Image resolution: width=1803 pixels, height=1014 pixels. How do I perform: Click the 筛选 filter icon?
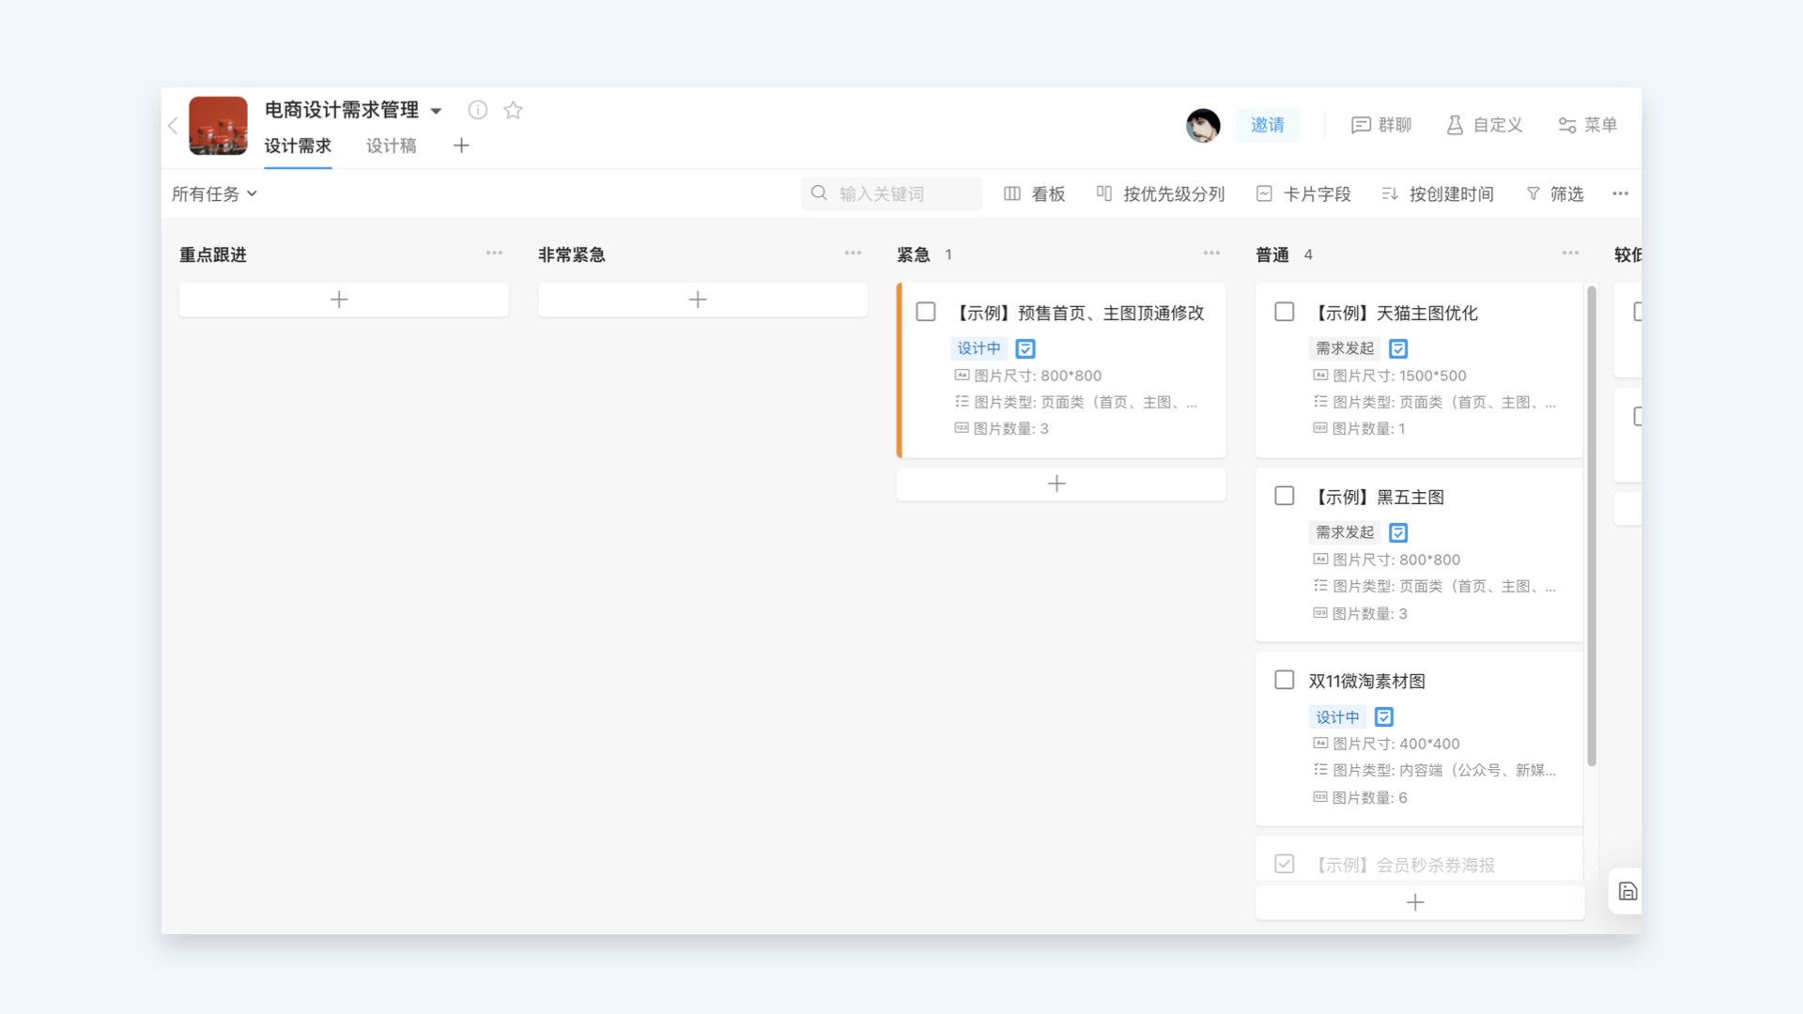click(x=1533, y=193)
